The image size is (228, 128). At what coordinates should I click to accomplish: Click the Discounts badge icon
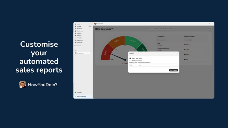click(76, 42)
